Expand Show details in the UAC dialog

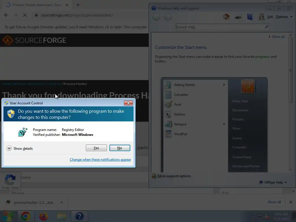coord(19,148)
